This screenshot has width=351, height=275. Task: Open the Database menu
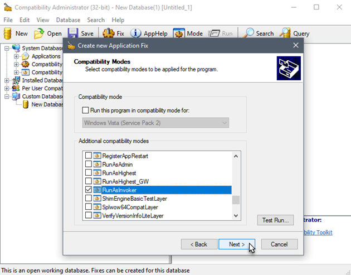tap(68, 20)
